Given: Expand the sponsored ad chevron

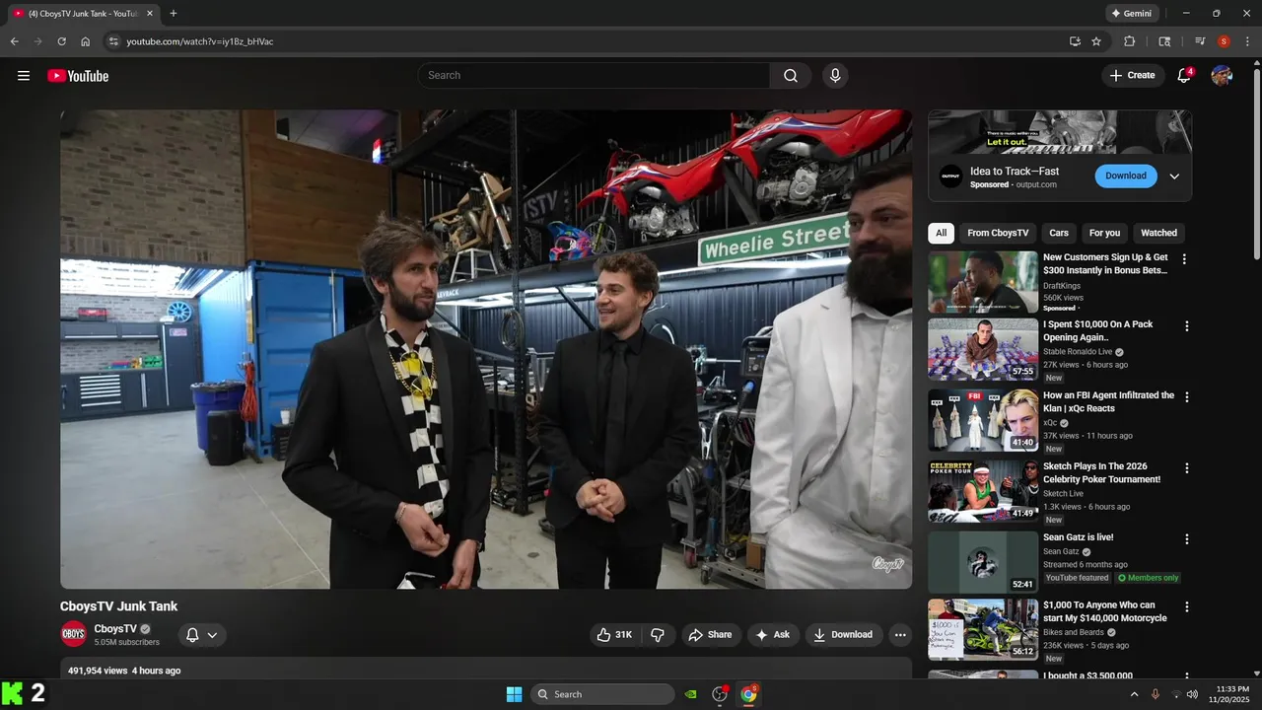Looking at the screenshot, I should [x=1174, y=177].
